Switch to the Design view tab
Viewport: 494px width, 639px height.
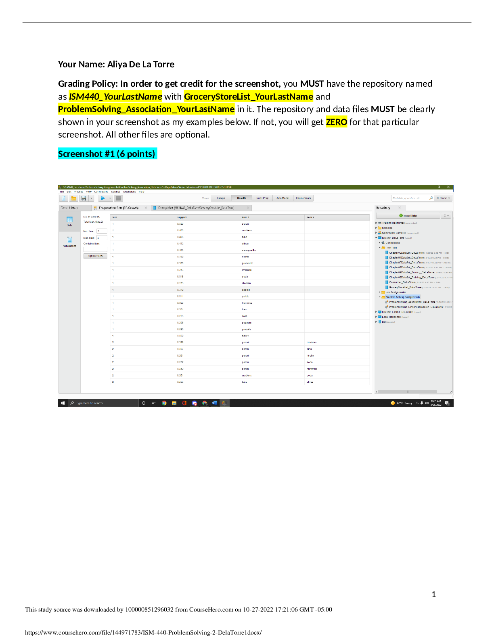click(221, 198)
